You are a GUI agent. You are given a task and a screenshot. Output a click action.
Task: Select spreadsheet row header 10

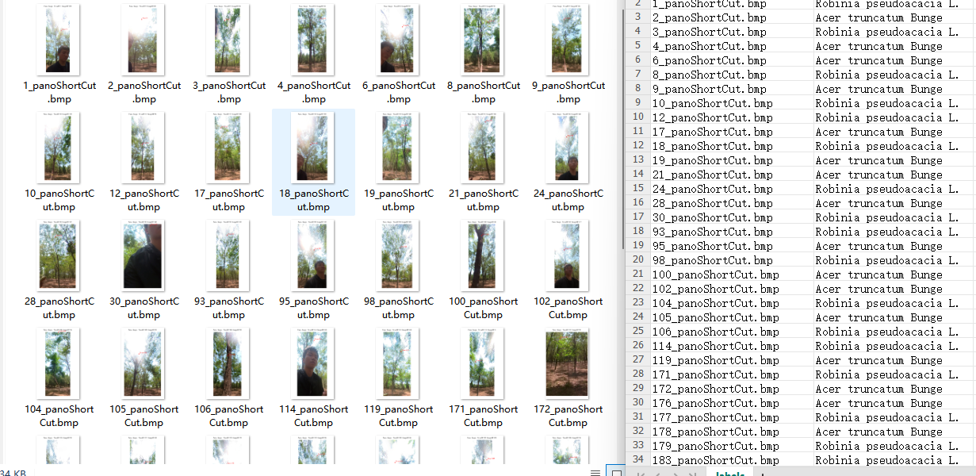click(637, 117)
